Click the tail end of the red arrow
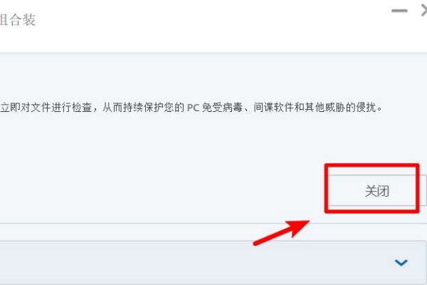This screenshot has height=285, width=427. 255,243
